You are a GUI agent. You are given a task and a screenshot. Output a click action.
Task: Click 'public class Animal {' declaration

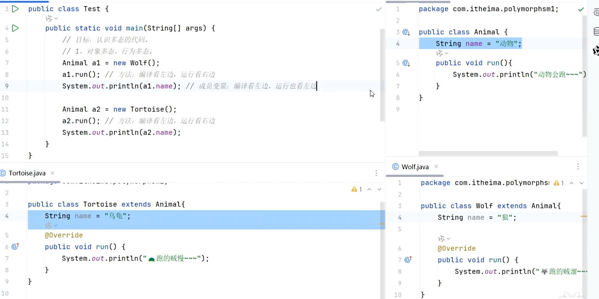click(463, 32)
